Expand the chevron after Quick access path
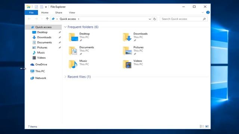 pyautogui.click(x=79, y=19)
